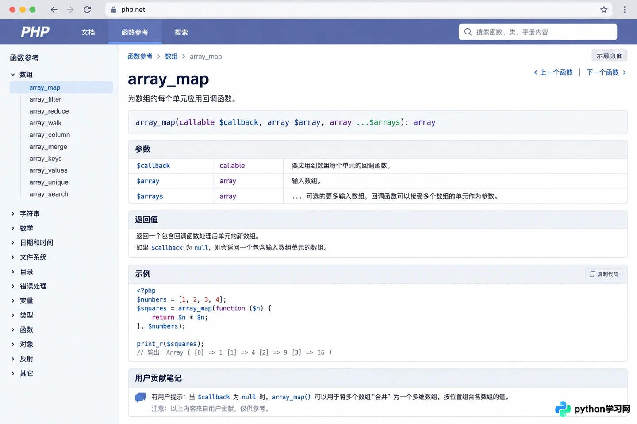Expand the 其它 sidebar section
The height and width of the screenshot is (424, 637).
[22, 374]
